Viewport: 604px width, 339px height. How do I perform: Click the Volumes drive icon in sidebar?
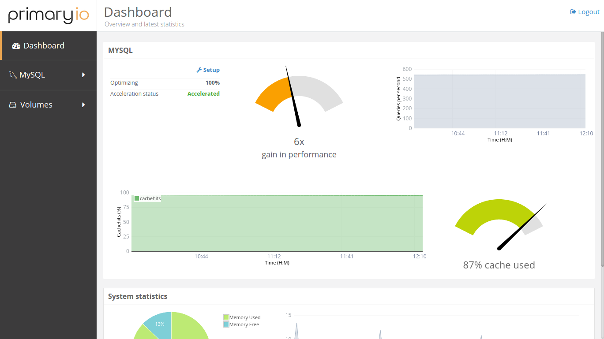(x=13, y=105)
